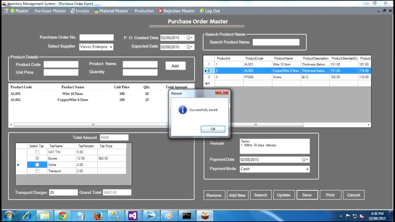This screenshot has height=222, width=395.
Task: Open the Action Center flag icon
Action: point(348,216)
